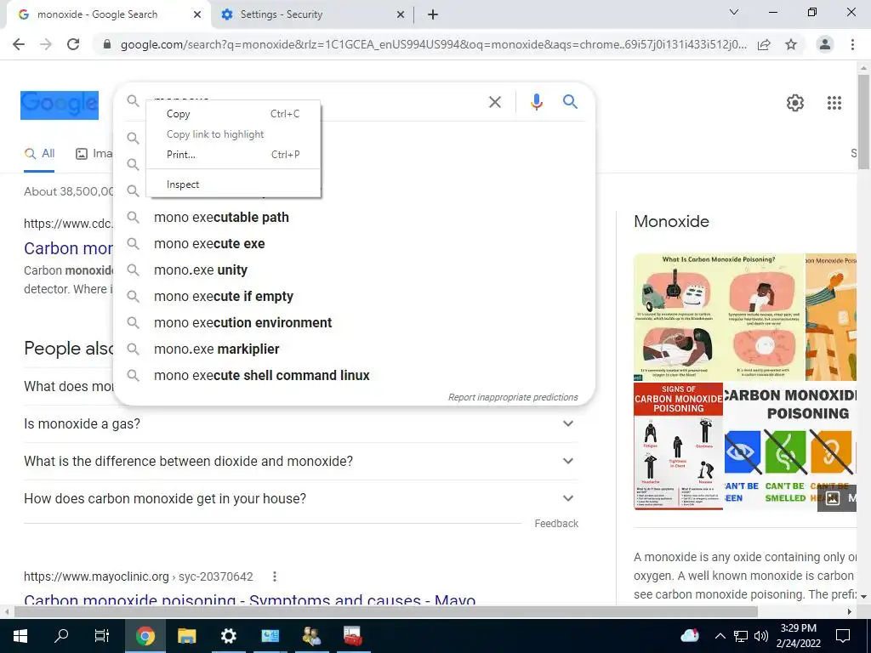The width and height of the screenshot is (871, 653).
Task: Click the horizontal page scrollbar
Action: 386,612
